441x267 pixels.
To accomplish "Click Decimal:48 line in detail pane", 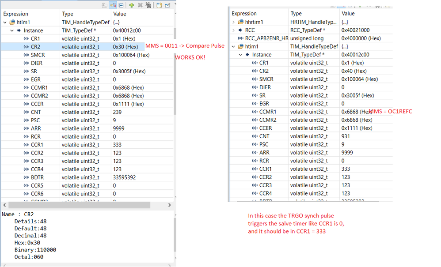I will point(30,236).
